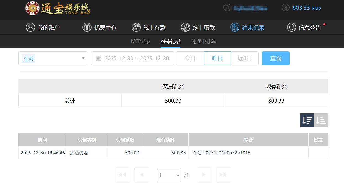Screen dimensions: 344x193
Task: Select sort descending by amount
Action: (x=307, y=120)
